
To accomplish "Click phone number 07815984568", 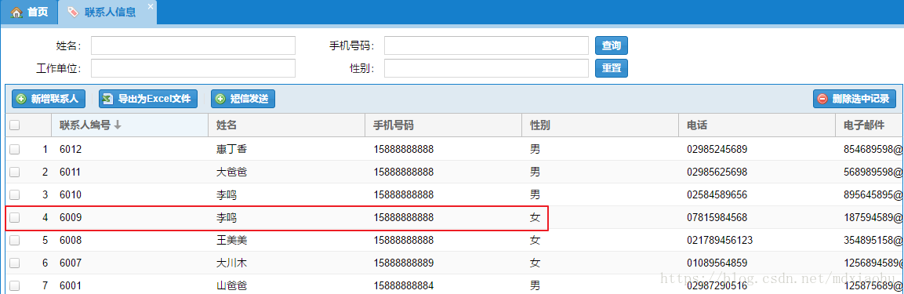I will 717,217.
